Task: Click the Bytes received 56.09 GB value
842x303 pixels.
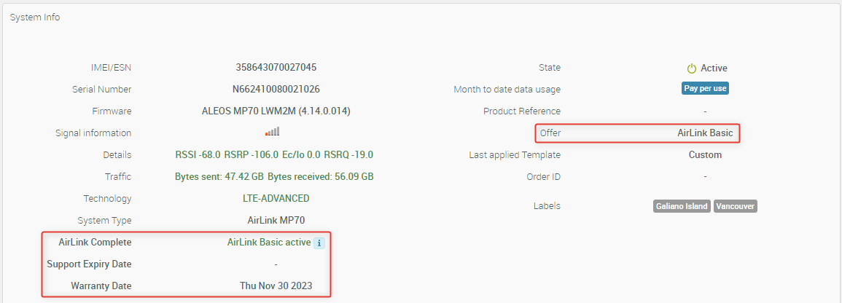Action: point(321,177)
